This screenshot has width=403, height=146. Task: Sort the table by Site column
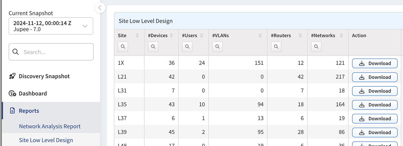[137, 36]
